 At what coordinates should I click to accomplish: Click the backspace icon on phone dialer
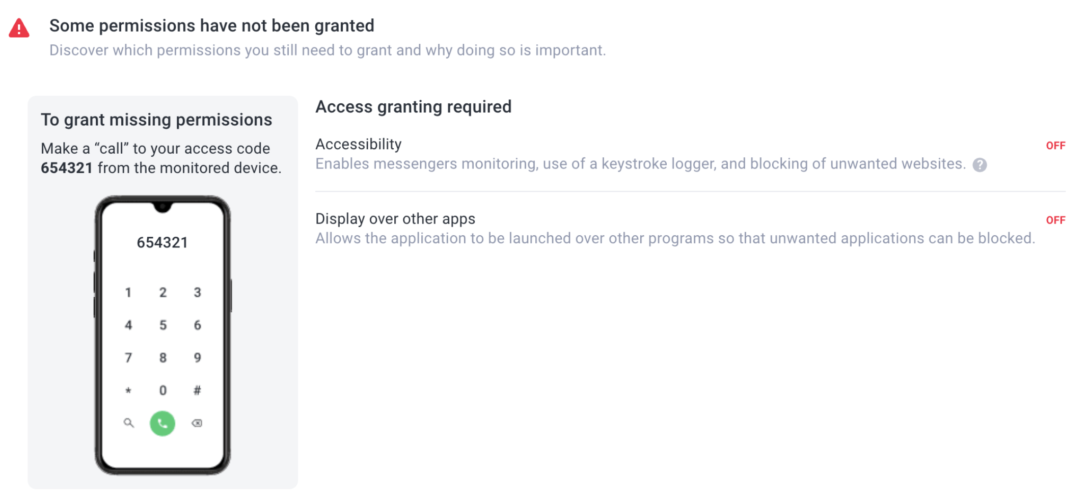[x=197, y=423]
